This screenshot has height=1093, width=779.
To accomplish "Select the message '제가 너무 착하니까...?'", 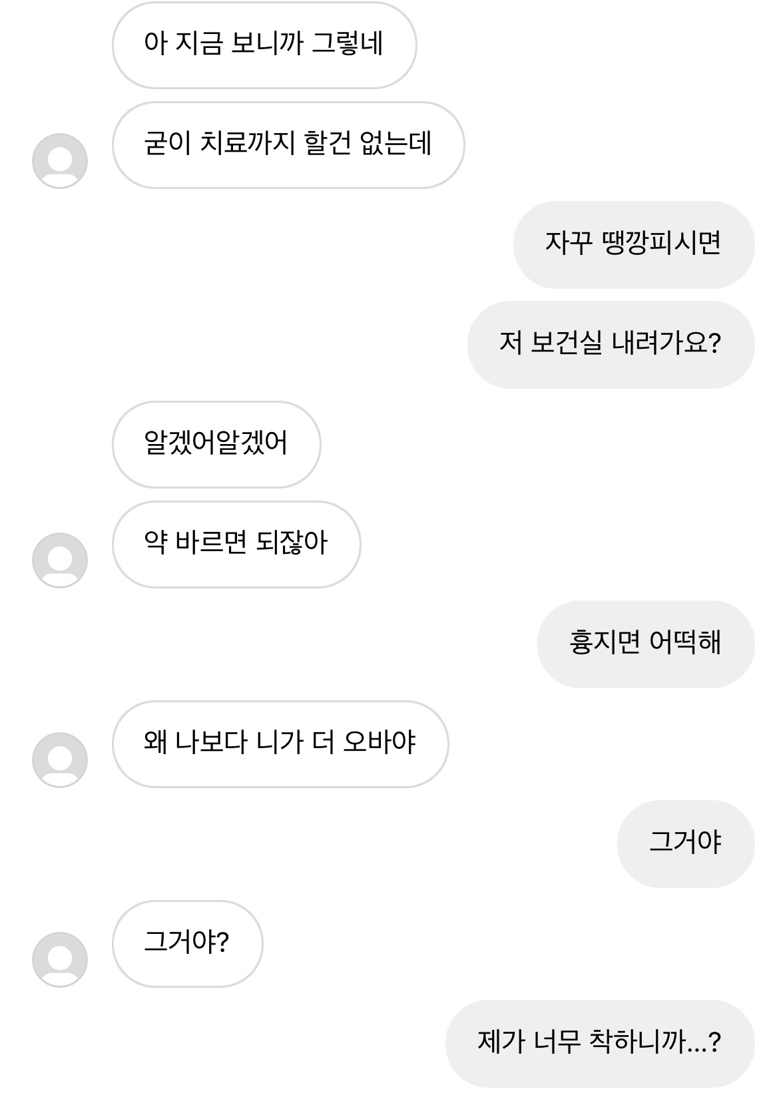I will click(599, 1043).
